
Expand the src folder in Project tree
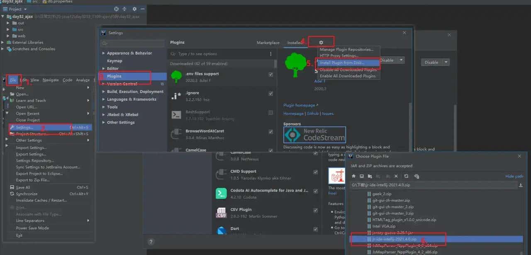coord(8,29)
